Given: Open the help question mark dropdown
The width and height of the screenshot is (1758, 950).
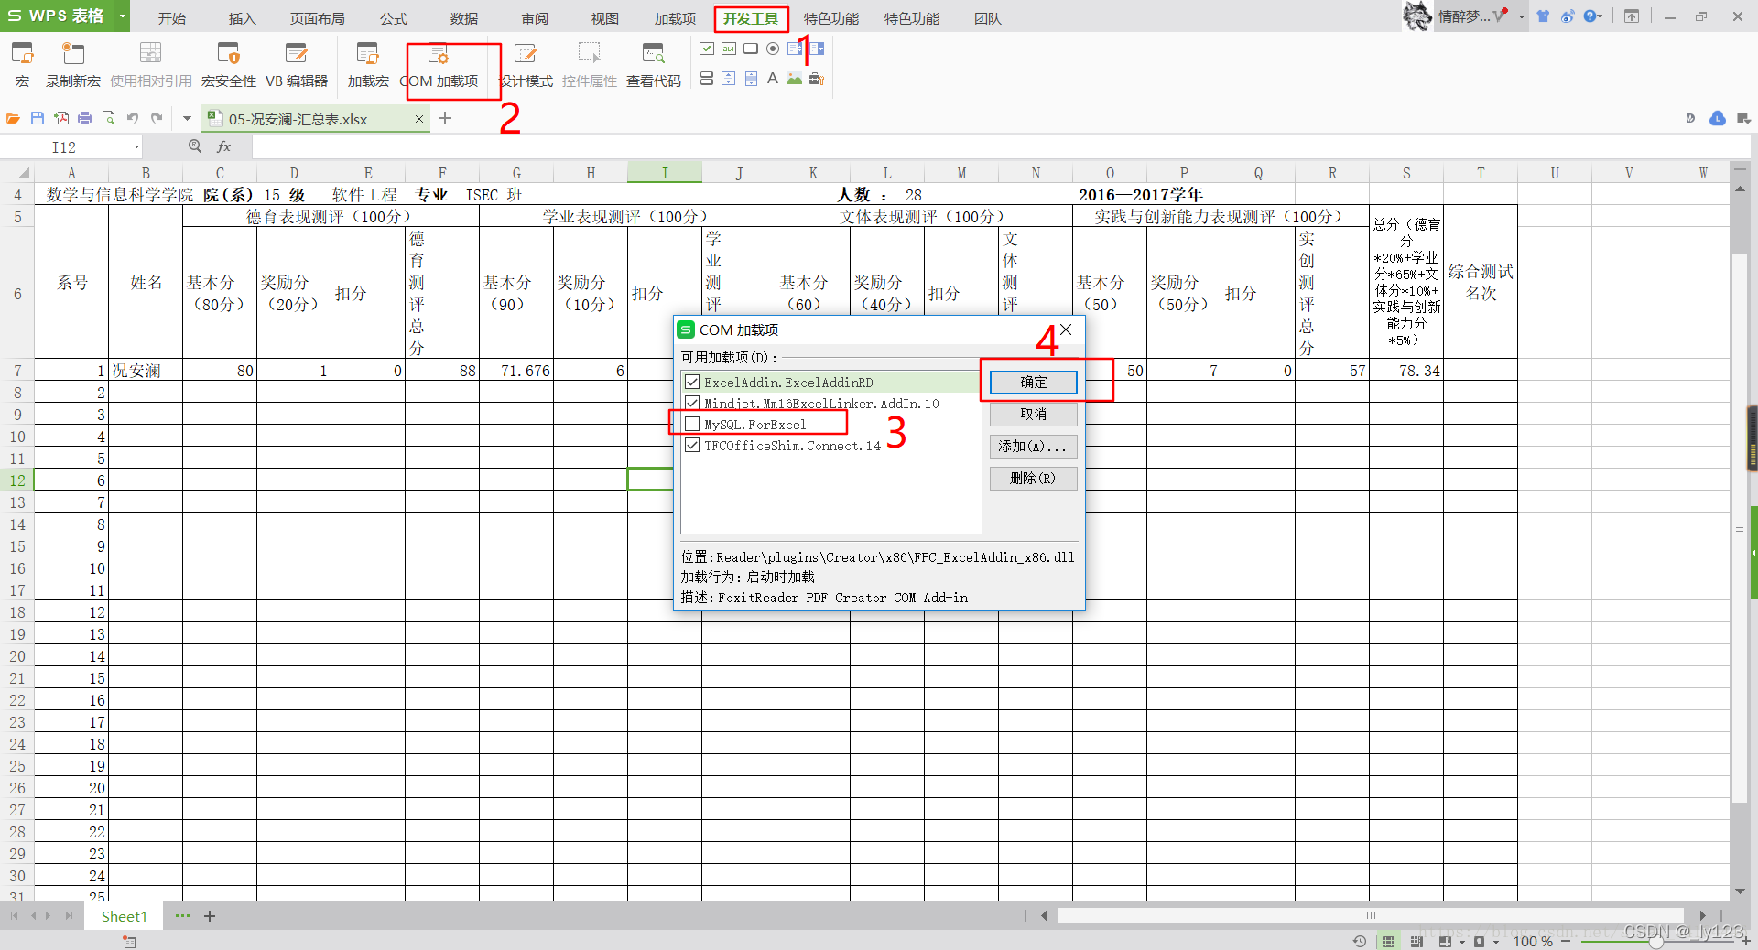Looking at the screenshot, I should [x=1593, y=16].
